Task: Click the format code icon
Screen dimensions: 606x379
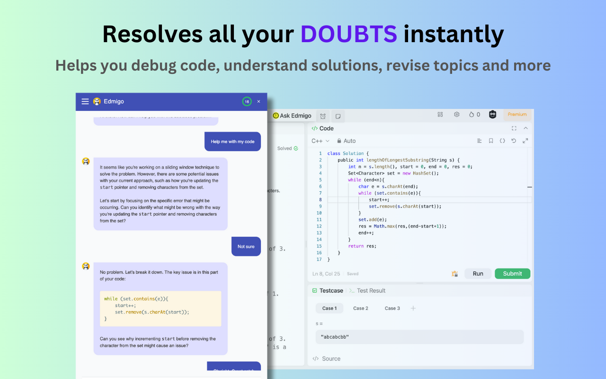Action: 480,141
